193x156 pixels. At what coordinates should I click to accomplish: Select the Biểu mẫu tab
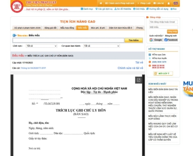pyautogui.click(x=82, y=28)
